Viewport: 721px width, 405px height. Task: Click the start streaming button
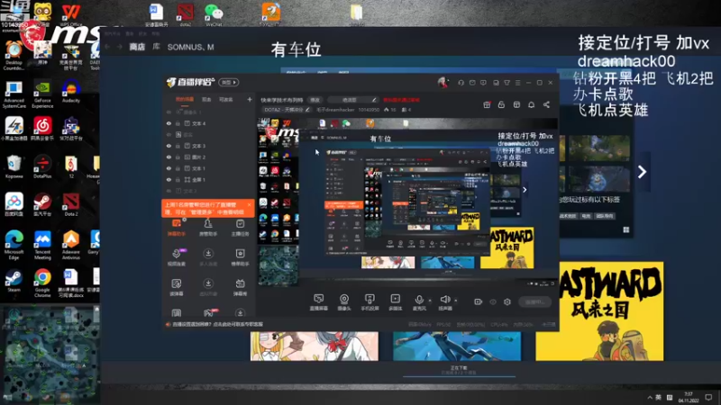tap(534, 301)
